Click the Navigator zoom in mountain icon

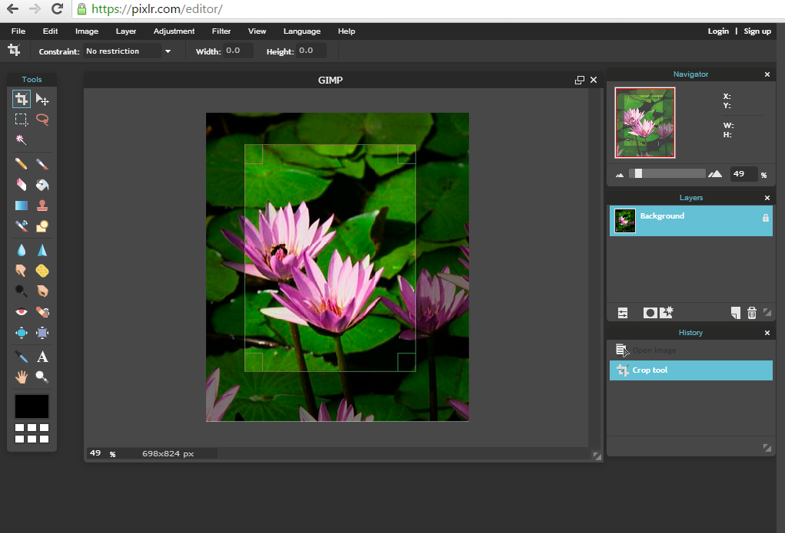point(715,174)
